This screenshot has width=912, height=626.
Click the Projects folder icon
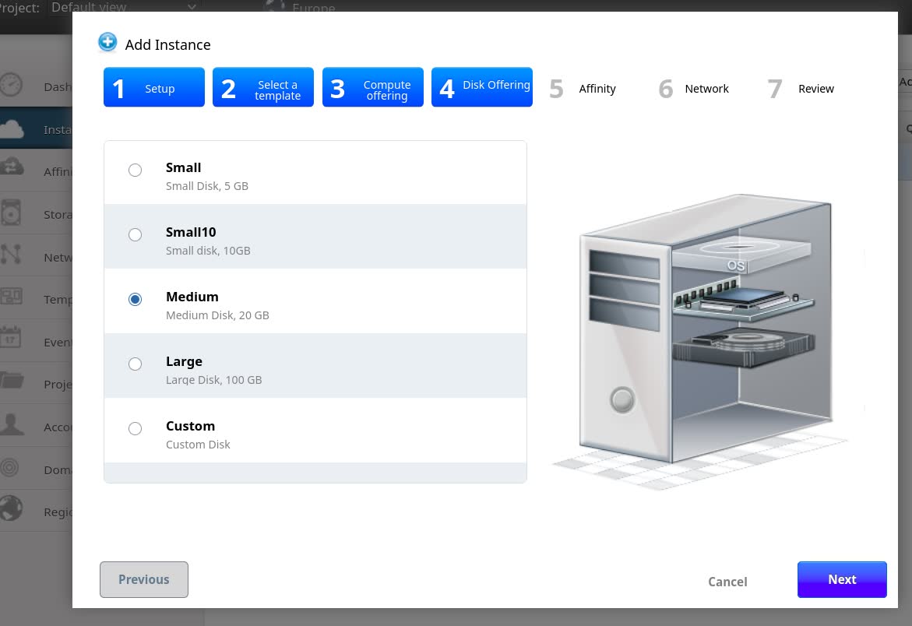(x=11, y=383)
